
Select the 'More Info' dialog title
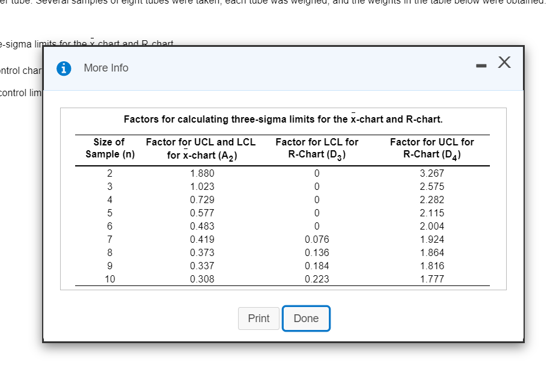[x=106, y=68]
